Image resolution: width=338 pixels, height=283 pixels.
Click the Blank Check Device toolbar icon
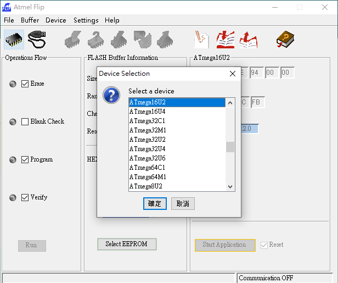coord(95,40)
